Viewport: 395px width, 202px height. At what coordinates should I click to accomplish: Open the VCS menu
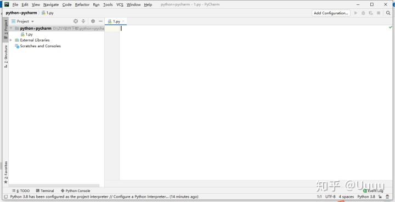point(120,4)
